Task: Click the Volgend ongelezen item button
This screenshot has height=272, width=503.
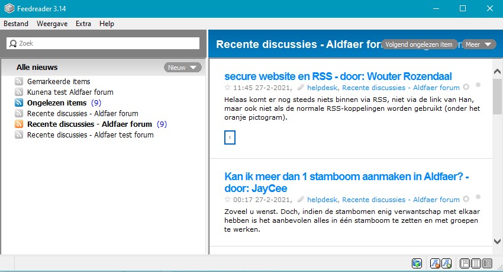Action: [x=418, y=44]
